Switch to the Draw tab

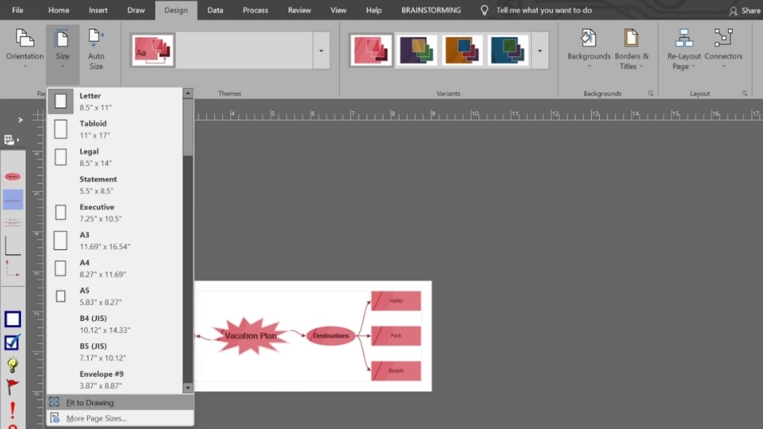coord(136,11)
